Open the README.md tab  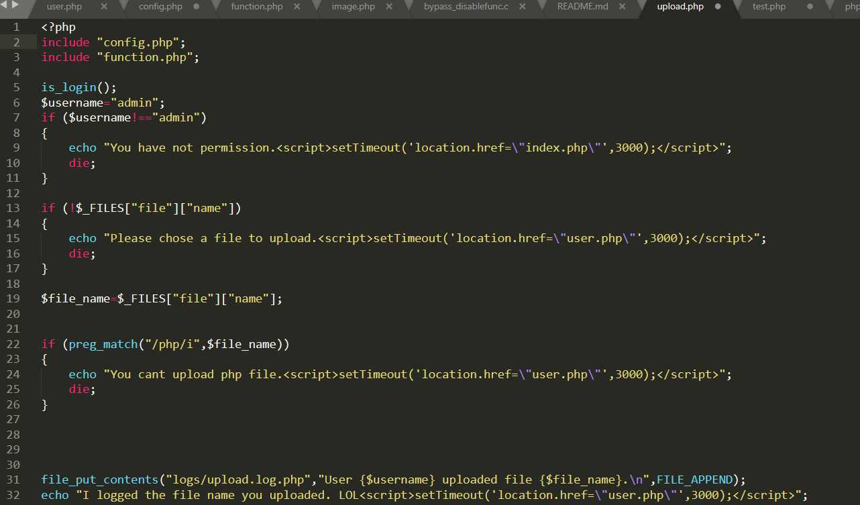click(x=582, y=7)
